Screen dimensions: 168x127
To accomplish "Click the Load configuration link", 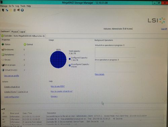I will coord(12,97).
